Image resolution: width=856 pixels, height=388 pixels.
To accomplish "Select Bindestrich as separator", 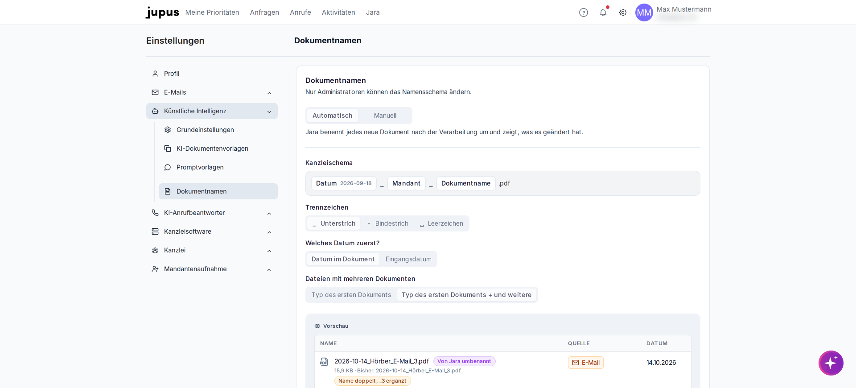I will point(387,223).
